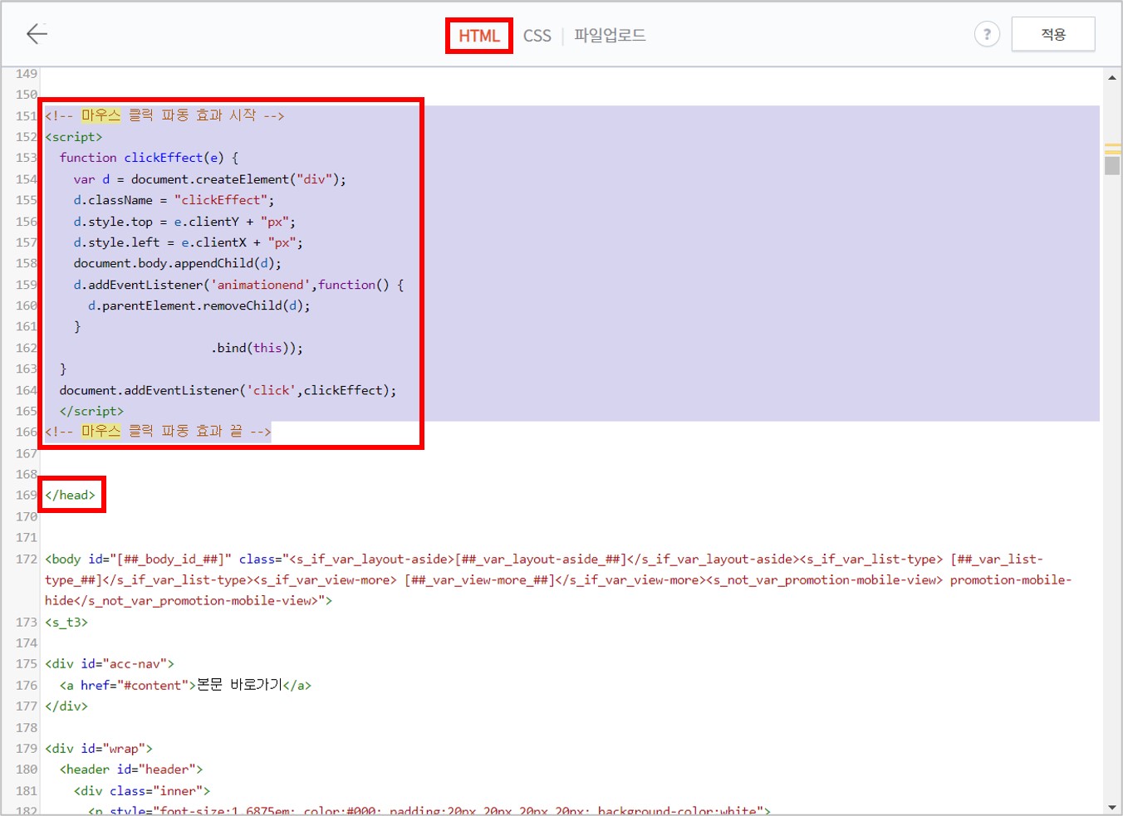Click the '<div id="acc-nav">' line
Viewport: 1123px width, 816px height.
110,664
